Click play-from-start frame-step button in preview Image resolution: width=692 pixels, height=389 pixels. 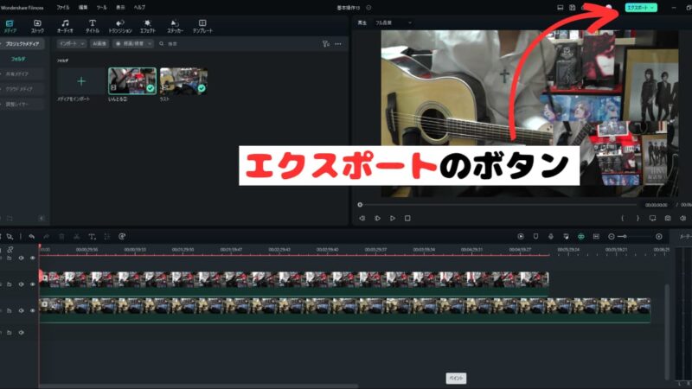(x=377, y=219)
